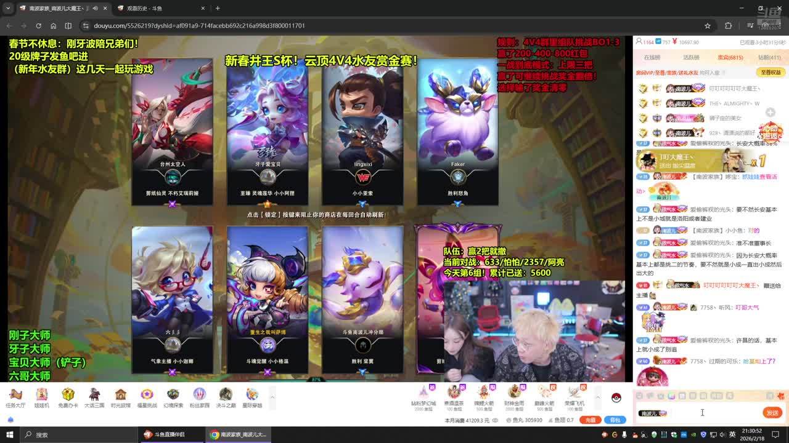This screenshot has height=443, width=789.
Task: Open the 大话三国 horse rider icon
Action: (x=94, y=397)
